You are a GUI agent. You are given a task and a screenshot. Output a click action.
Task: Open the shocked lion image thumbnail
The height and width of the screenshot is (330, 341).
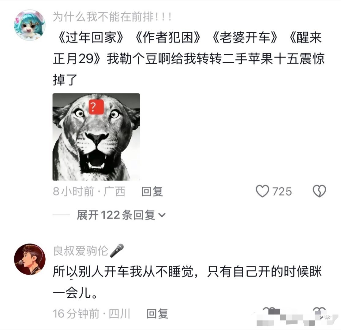[x=96, y=137]
